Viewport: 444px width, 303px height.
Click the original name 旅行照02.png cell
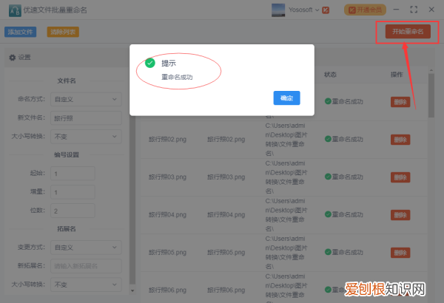click(167, 140)
